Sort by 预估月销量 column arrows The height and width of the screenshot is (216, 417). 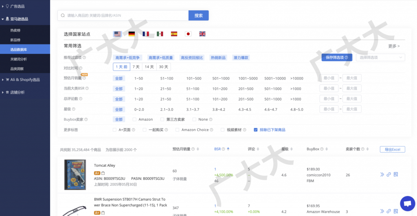click(x=198, y=149)
